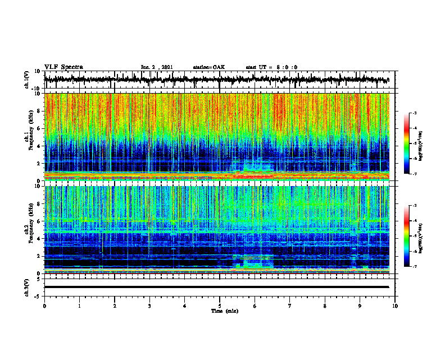The image size is (445, 343).
Task: Click the "Time (min)" axis label
Action: [x=225, y=311]
